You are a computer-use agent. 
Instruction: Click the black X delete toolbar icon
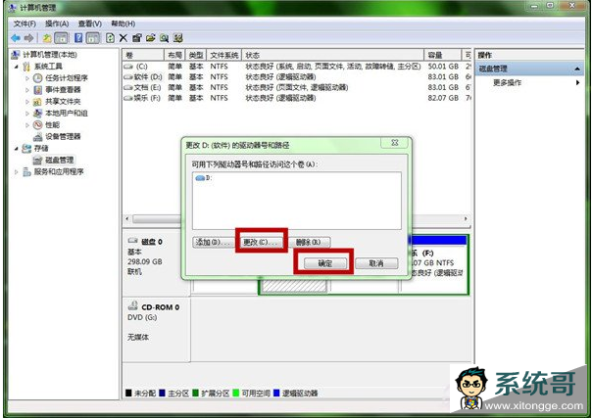click(x=123, y=38)
